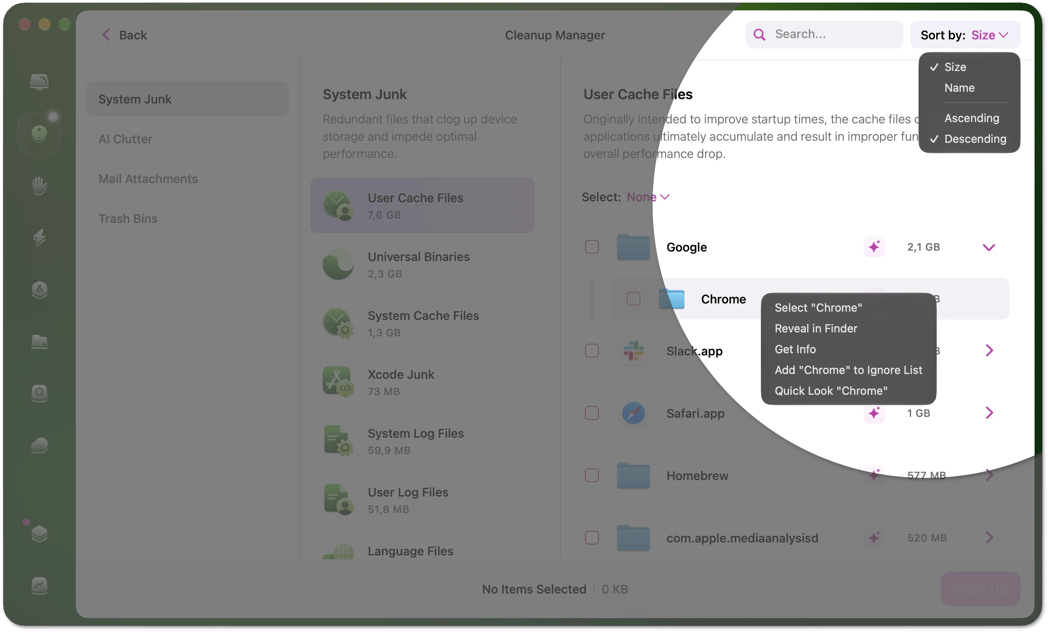Check the Chrome subfolder checkbox
The image size is (1048, 632).
point(634,299)
